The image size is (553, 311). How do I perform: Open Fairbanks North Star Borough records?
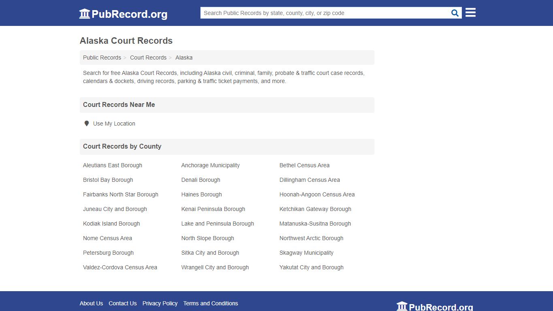(121, 194)
